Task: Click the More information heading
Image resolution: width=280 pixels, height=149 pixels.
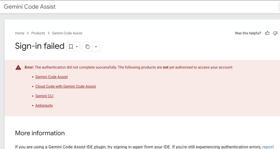Action: pos(40,133)
